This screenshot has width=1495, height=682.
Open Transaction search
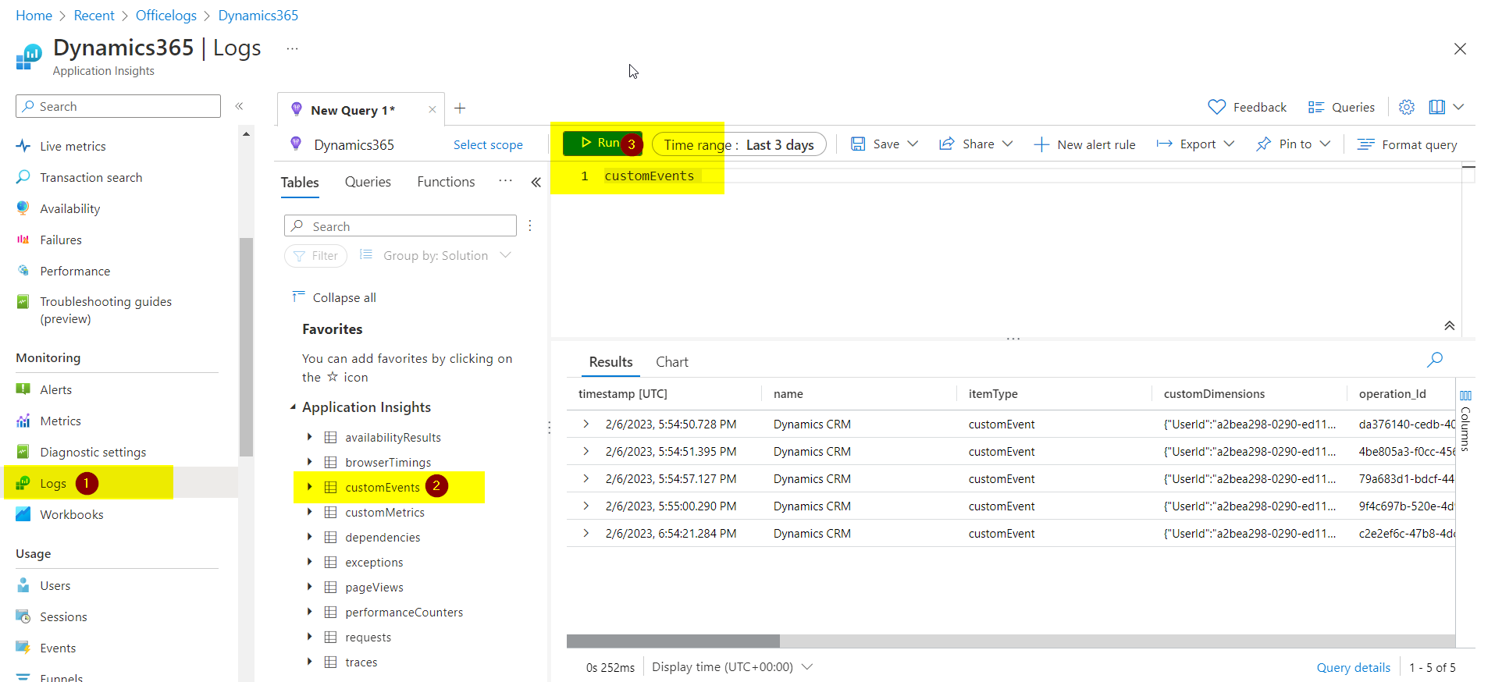pos(91,177)
